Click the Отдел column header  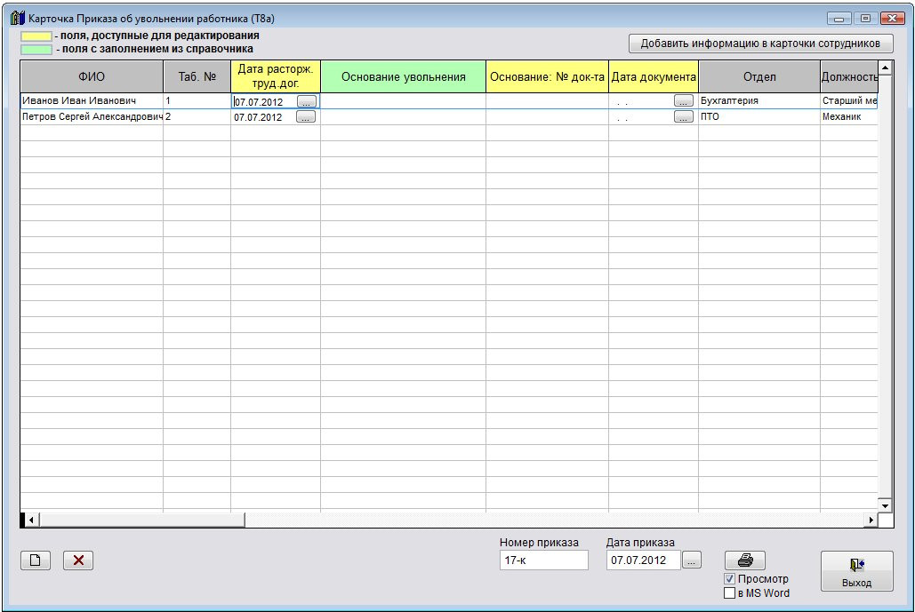click(x=759, y=76)
